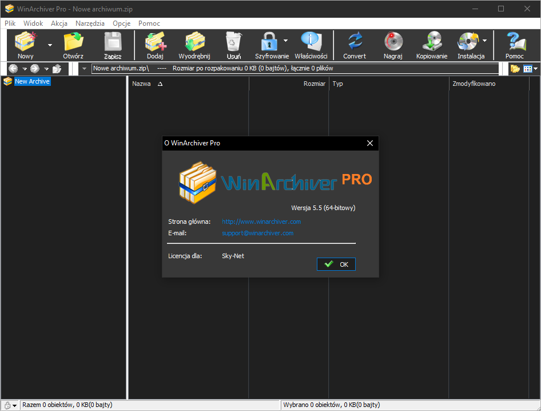Click the Usuń recycle bin icon
This screenshot has height=411, width=541.
(x=233, y=41)
